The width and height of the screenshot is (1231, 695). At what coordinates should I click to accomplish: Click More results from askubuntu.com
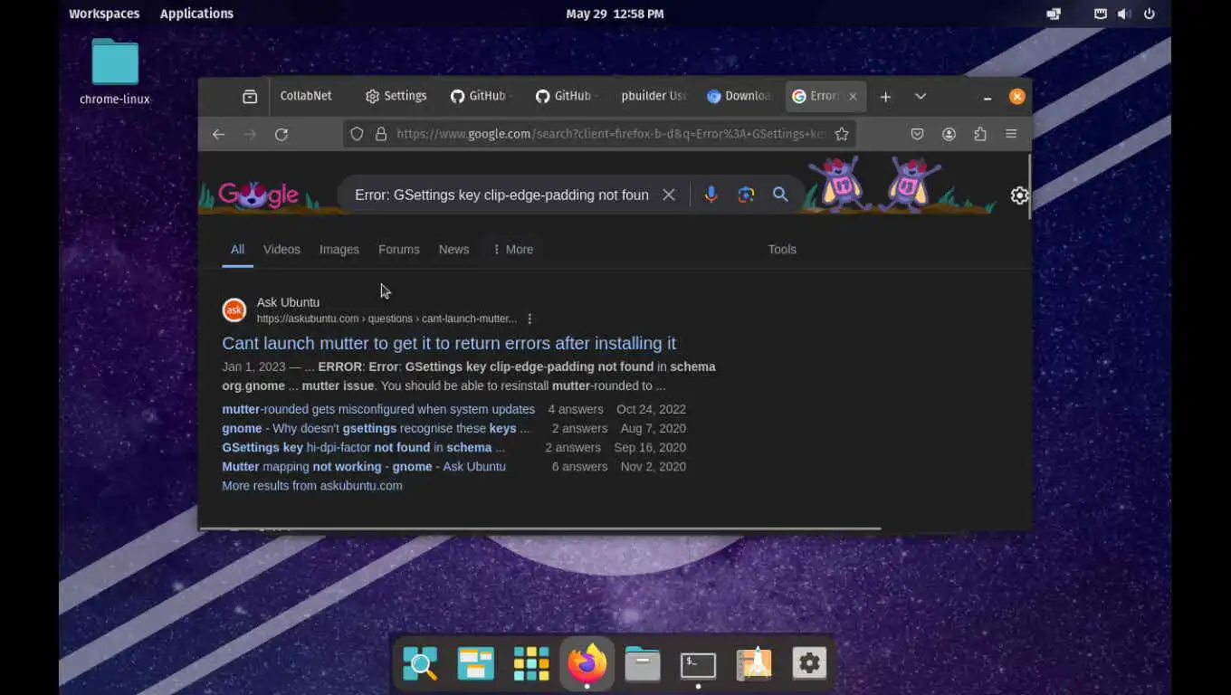coord(312,485)
